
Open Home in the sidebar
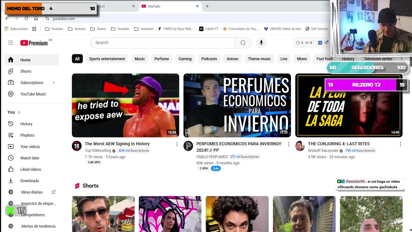[x=32, y=60]
